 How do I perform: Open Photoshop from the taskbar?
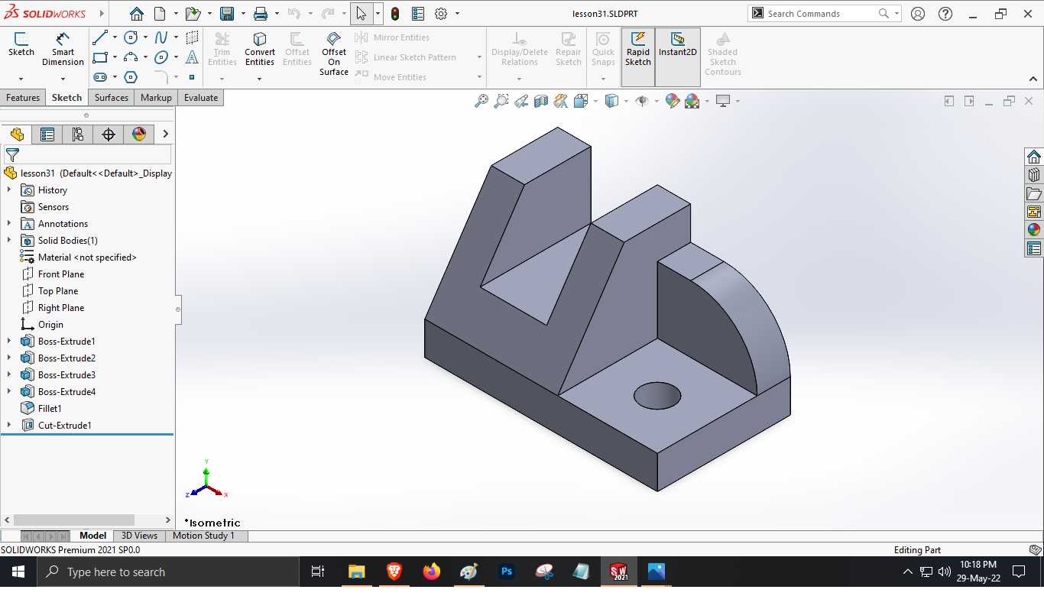click(507, 572)
